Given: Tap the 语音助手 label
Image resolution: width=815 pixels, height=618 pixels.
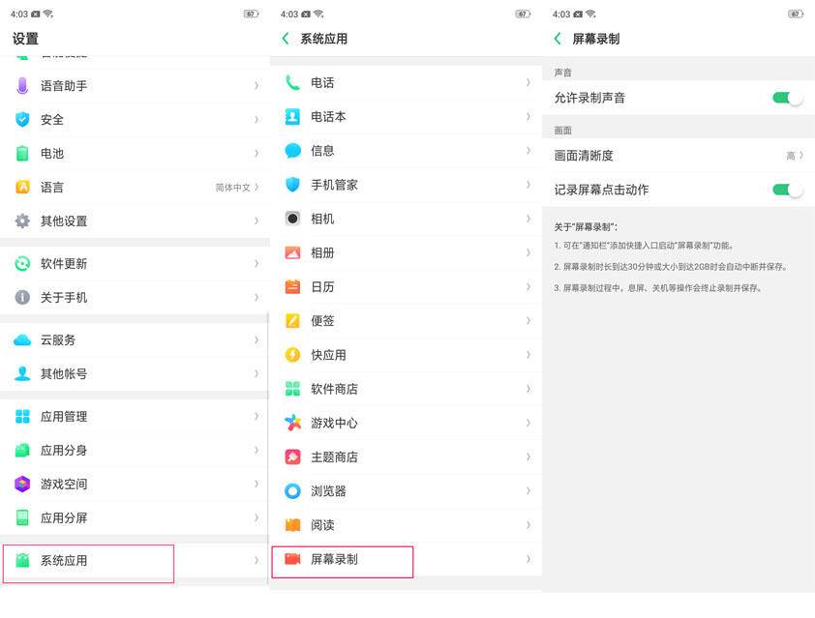Looking at the screenshot, I should [x=64, y=86].
